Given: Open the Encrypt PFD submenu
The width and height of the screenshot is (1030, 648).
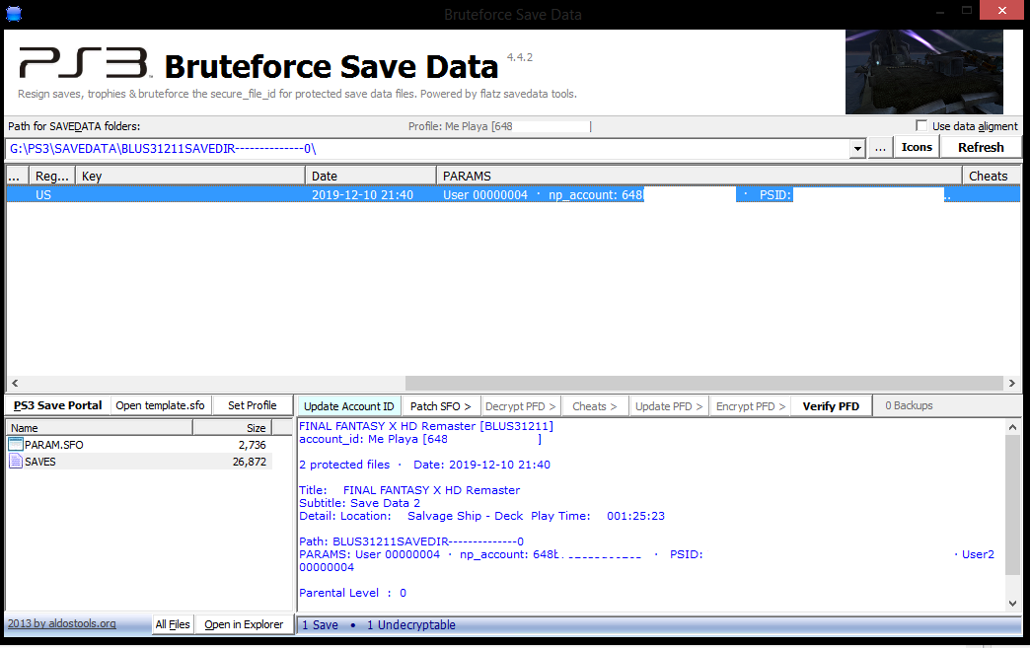Looking at the screenshot, I should click(750, 406).
